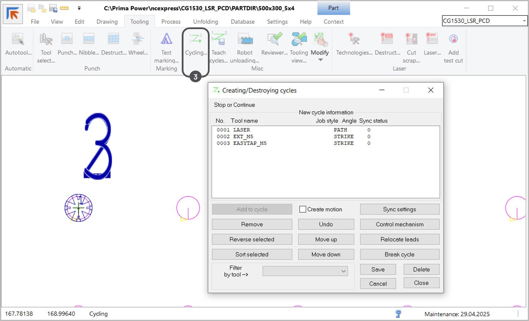
Task: Open the CG1530_LSR_PCD machine dropdown
Action: coord(524,21)
